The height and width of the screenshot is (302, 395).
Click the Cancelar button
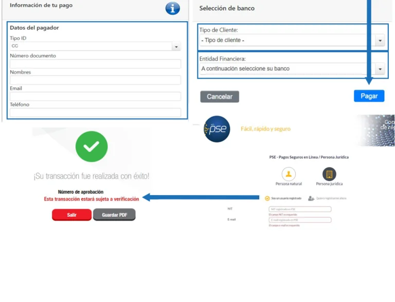pos(220,97)
